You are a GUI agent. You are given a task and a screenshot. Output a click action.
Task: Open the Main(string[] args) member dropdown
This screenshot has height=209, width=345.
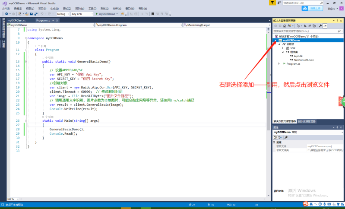[227, 25]
